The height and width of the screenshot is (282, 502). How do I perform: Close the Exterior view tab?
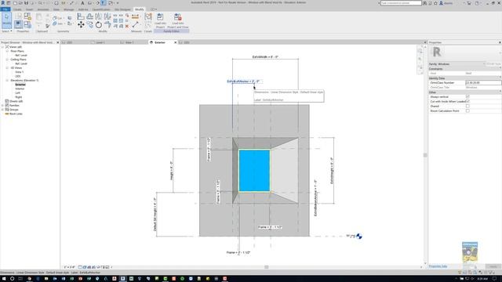pos(175,42)
